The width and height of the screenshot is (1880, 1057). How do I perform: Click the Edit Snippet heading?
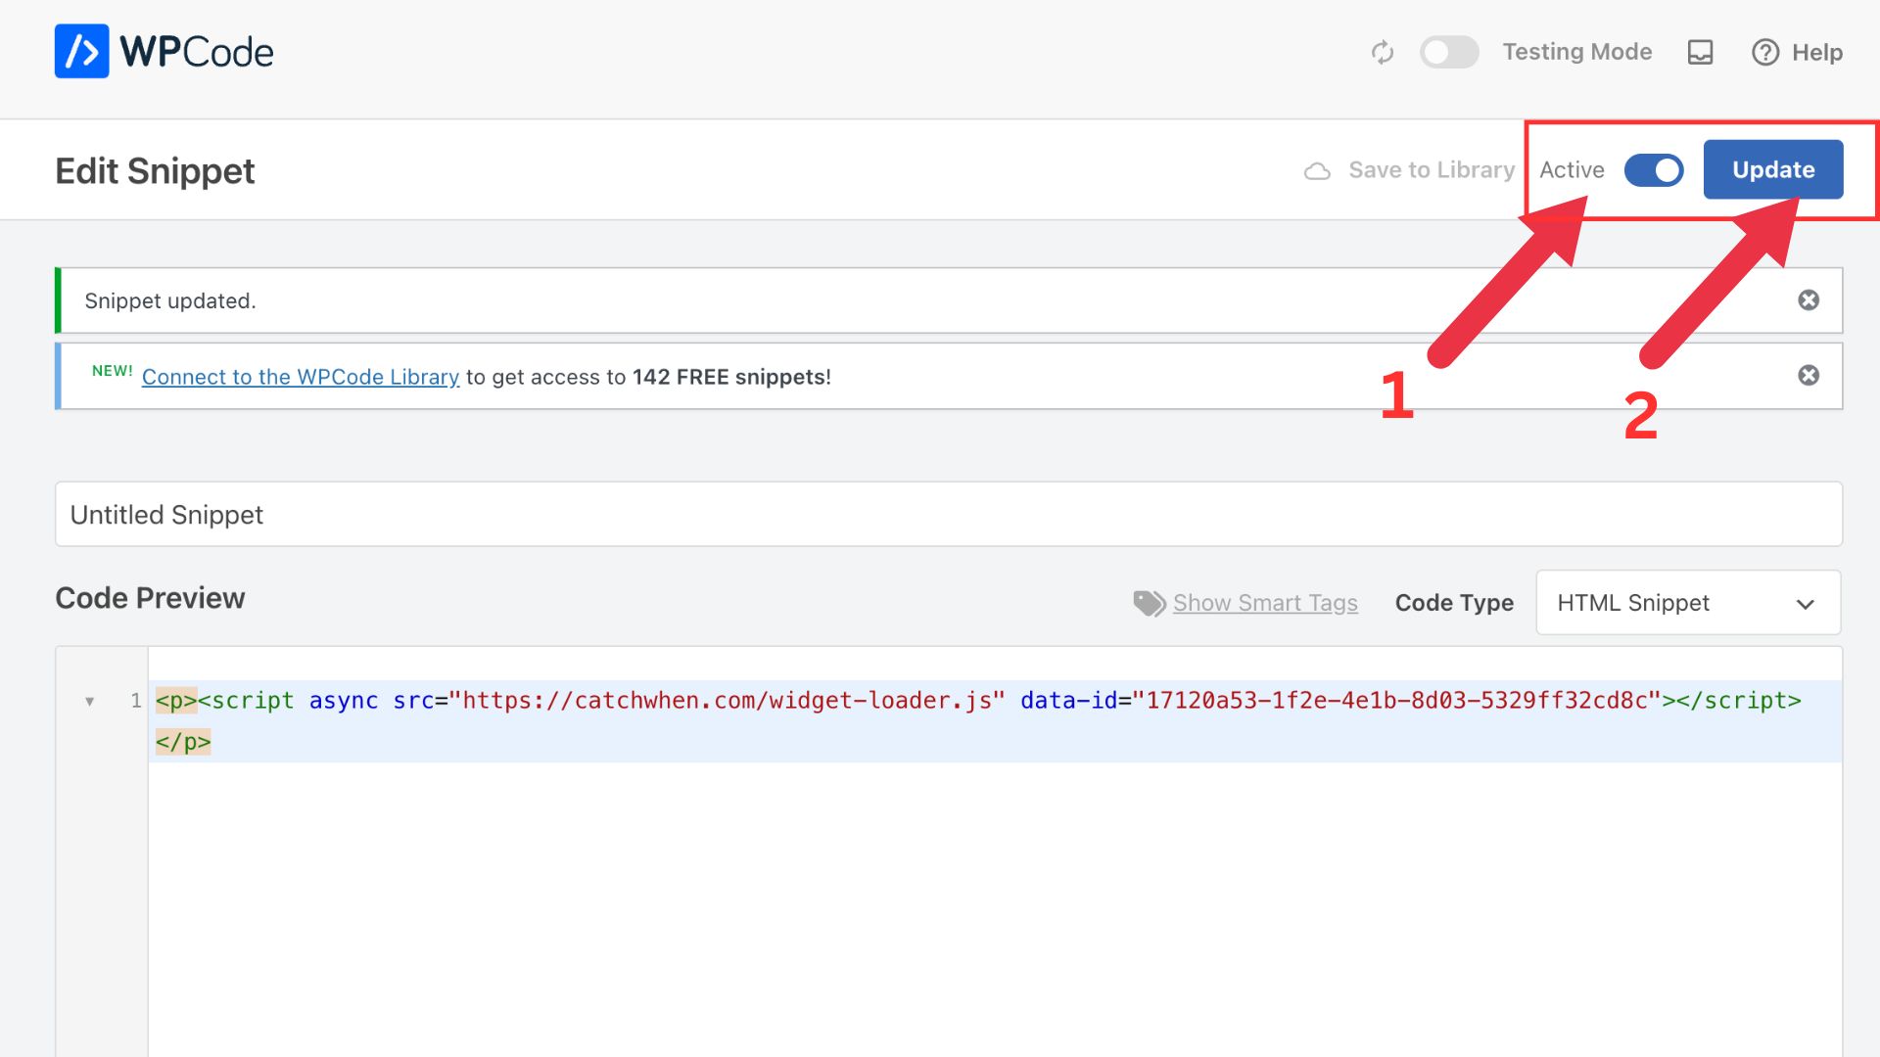coord(155,171)
